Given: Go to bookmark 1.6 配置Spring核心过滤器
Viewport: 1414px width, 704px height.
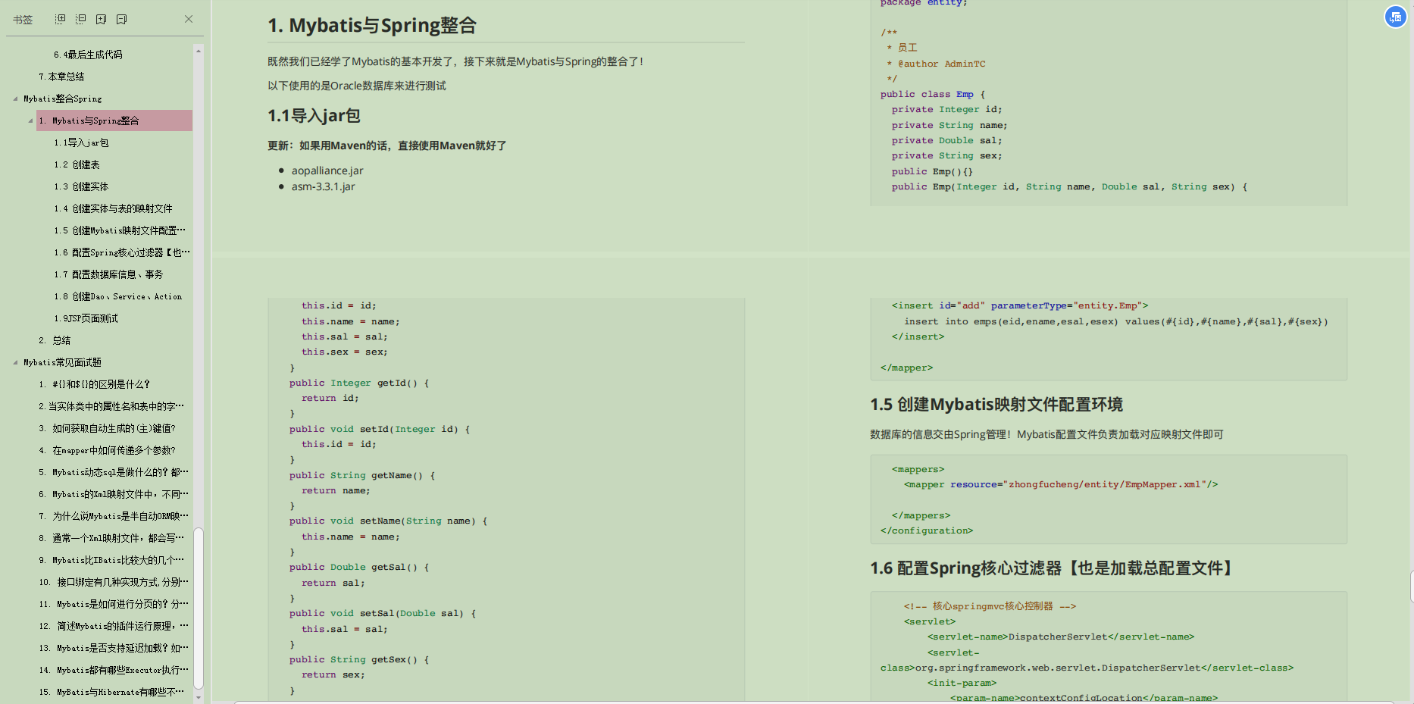Looking at the screenshot, I should [121, 252].
